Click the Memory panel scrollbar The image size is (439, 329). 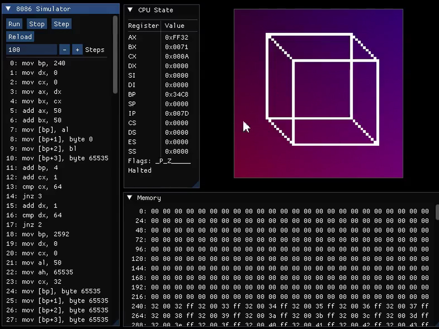tap(437, 212)
